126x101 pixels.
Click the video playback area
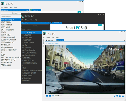(85, 69)
